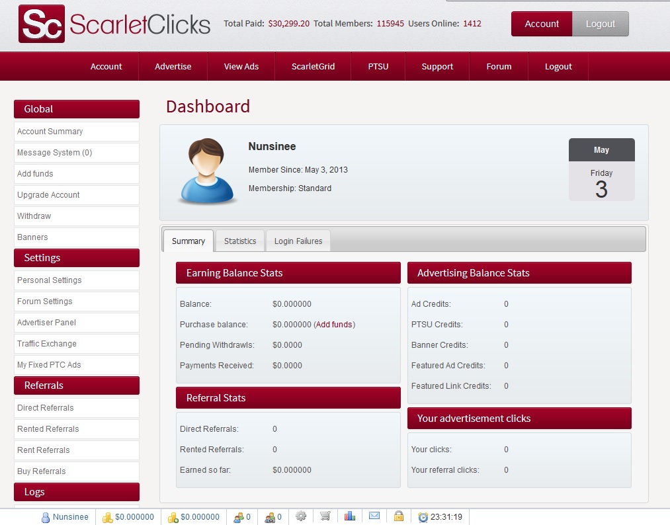Open ScarletGrid in the navigation bar
The width and height of the screenshot is (670, 525).
point(314,67)
